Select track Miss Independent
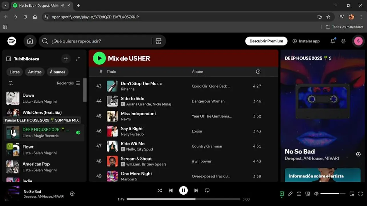 click(x=138, y=114)
